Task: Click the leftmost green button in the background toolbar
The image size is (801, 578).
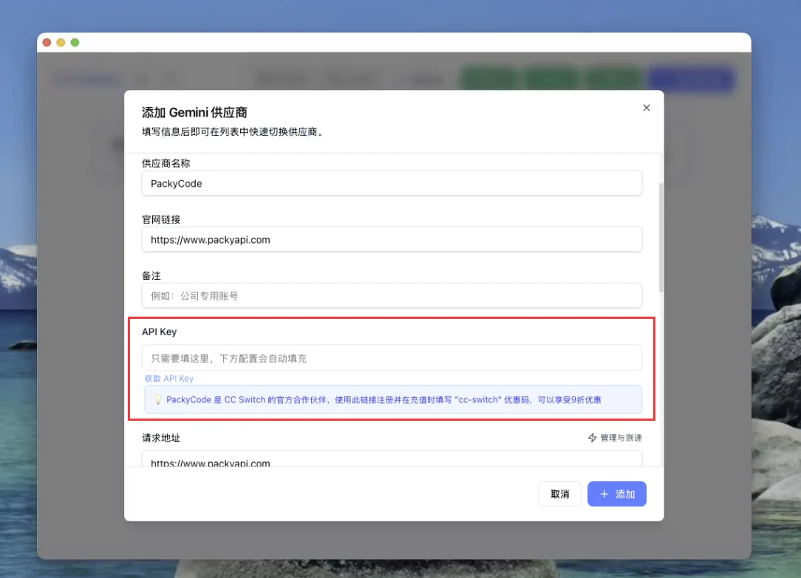Action: tap(488, 79)
